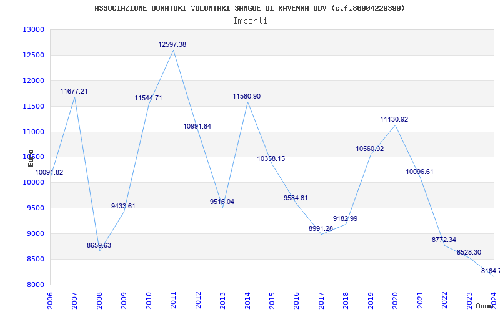The image size is (500, 312).
Task: Click the 11000 y-axis tick label
Action: 33,132
